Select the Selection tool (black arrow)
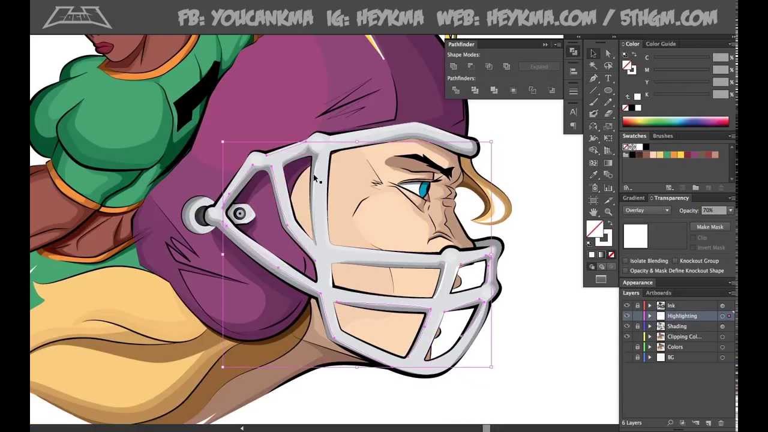Screen dimensions: 768x432 coord(593,54)
